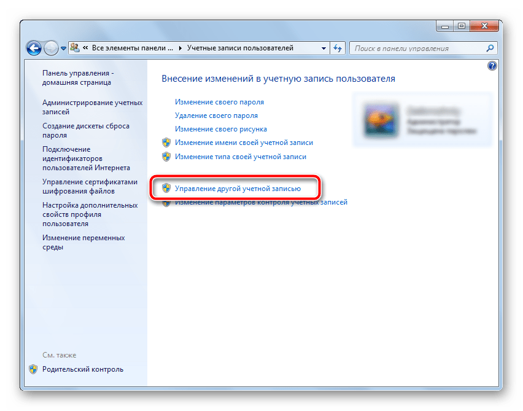Image resolution: width=523 pixels, height=411 pixels.
Task: Click the user accounts icon in address bar
Action: pos(75,48)
